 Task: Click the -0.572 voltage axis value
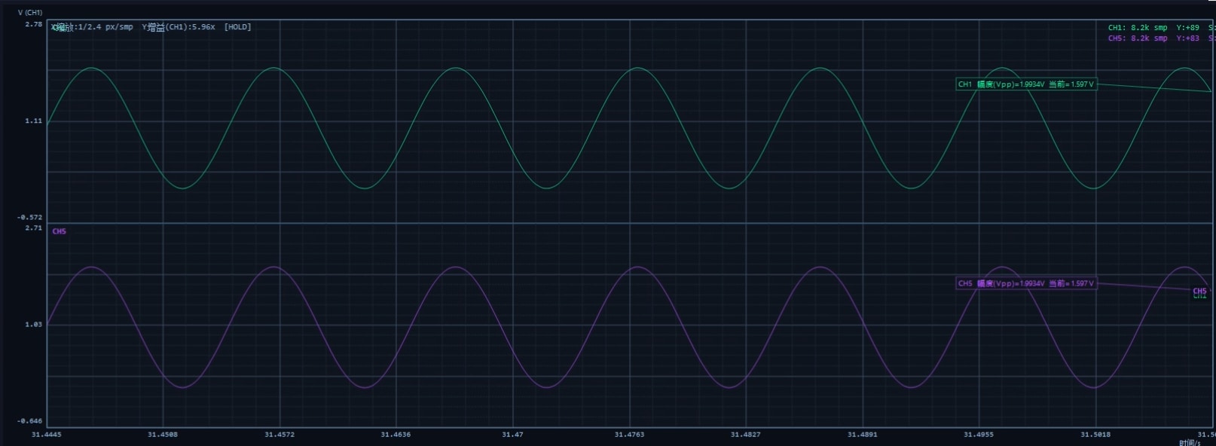coord(30,217)
